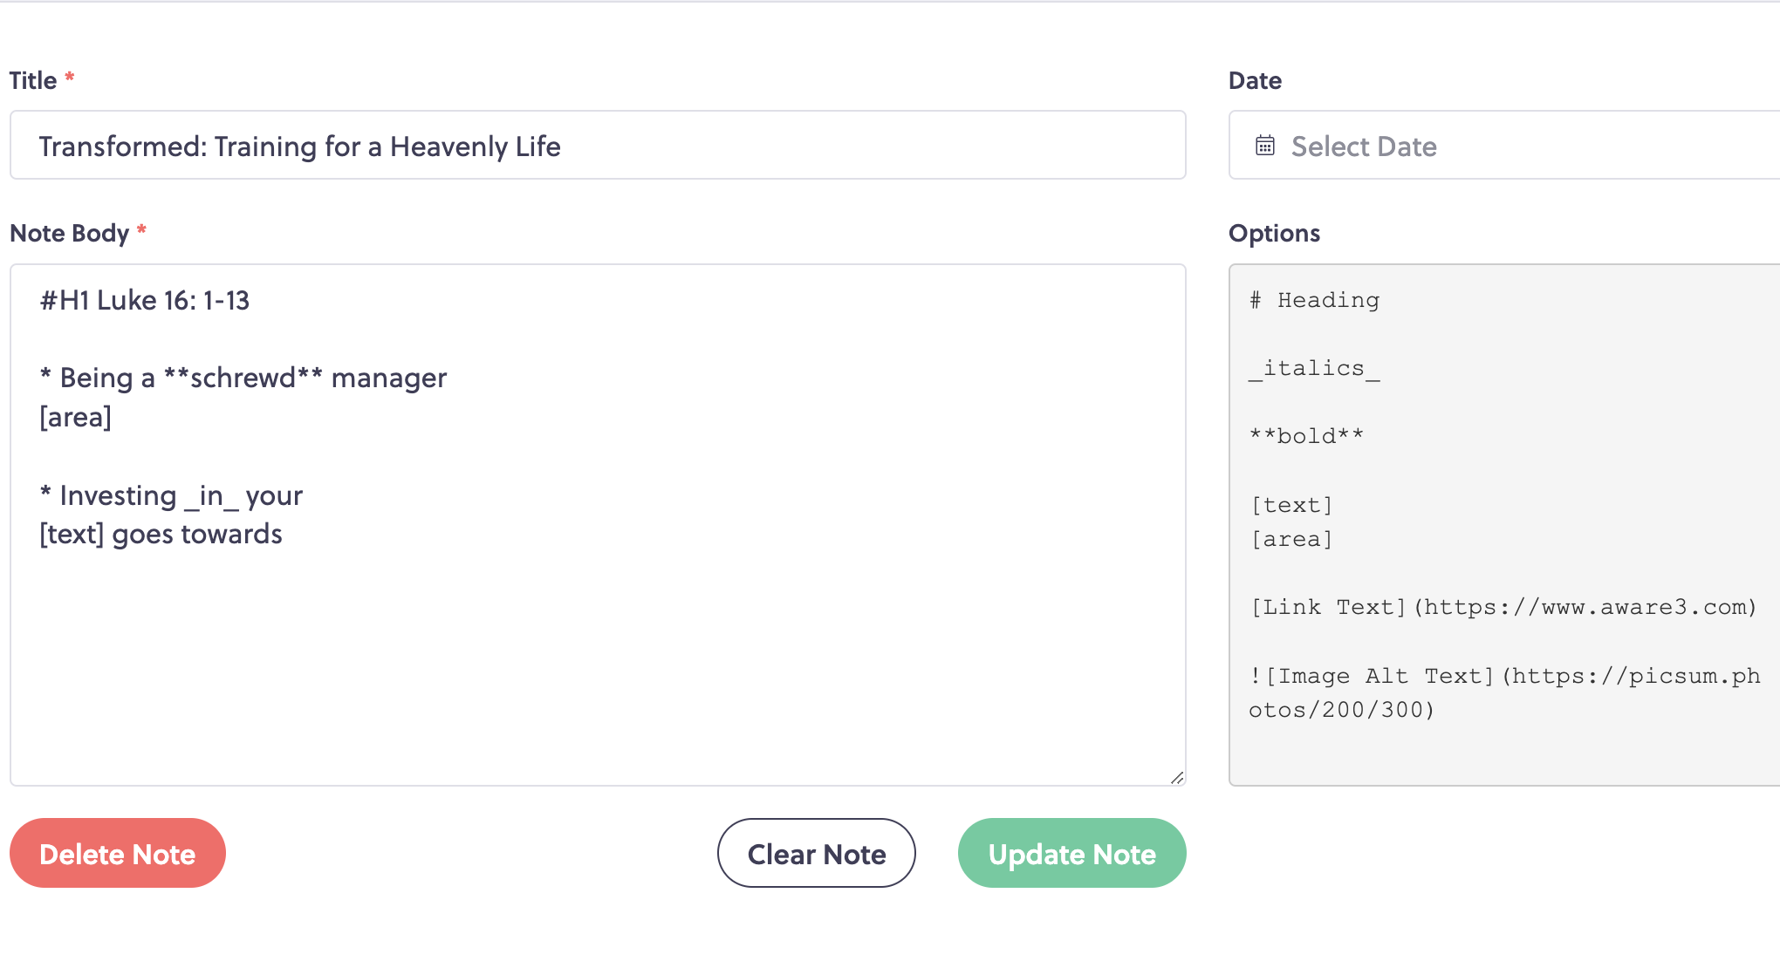
Task: Click the Update Note button
Action: pyautogui.click(x=1072, y=853)
